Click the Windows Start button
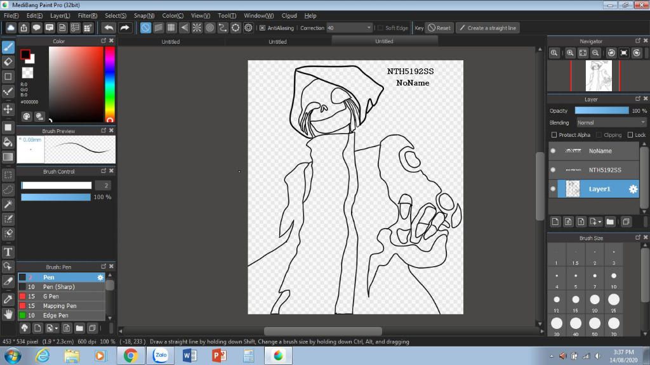The image size is (650, 365). click(x=13, y=356)
